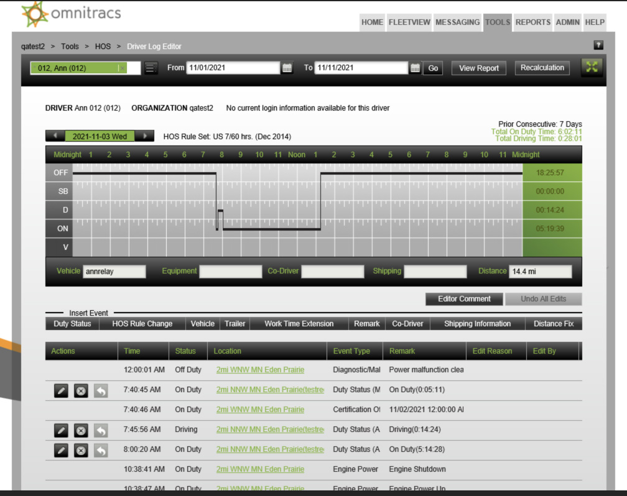This screenshot has height=496, width=627.
Task: Select Duty Status insert event
Action: pyautogui.click(x=72, y=324)
